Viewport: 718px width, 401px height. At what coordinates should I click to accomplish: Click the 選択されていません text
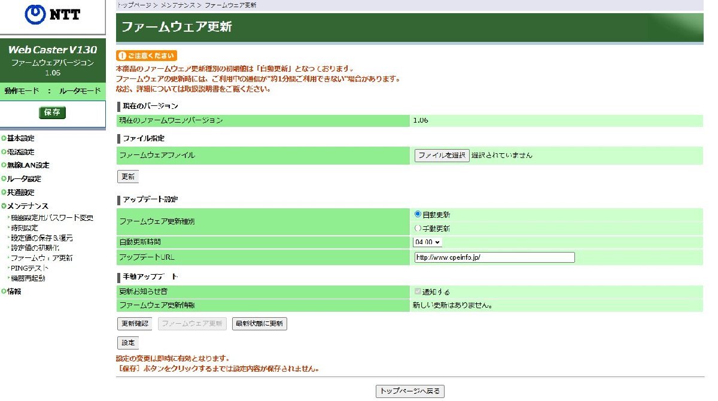click(x=502, y=156)
